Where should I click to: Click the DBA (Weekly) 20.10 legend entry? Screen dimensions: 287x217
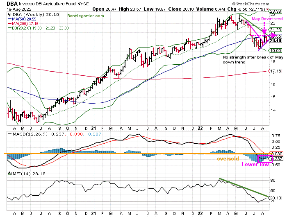[36, 15]
